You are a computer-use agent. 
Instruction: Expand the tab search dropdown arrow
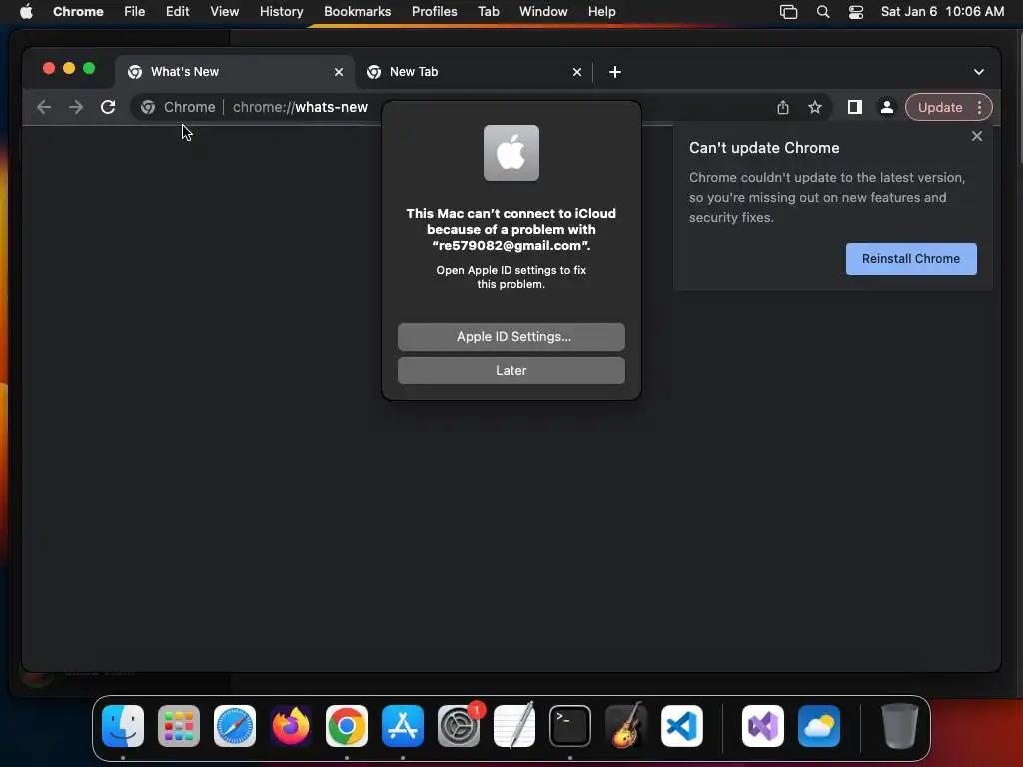pos(979,72)
